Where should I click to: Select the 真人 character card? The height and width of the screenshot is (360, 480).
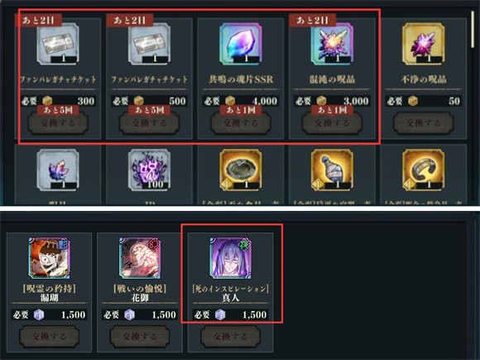tap(230, 257)
